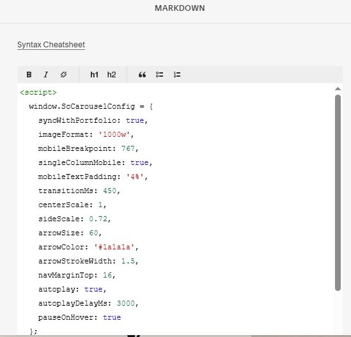Screen dimensions: 351x337
Task: Apply bold formatting with B icon
Action: click(29, 75)
